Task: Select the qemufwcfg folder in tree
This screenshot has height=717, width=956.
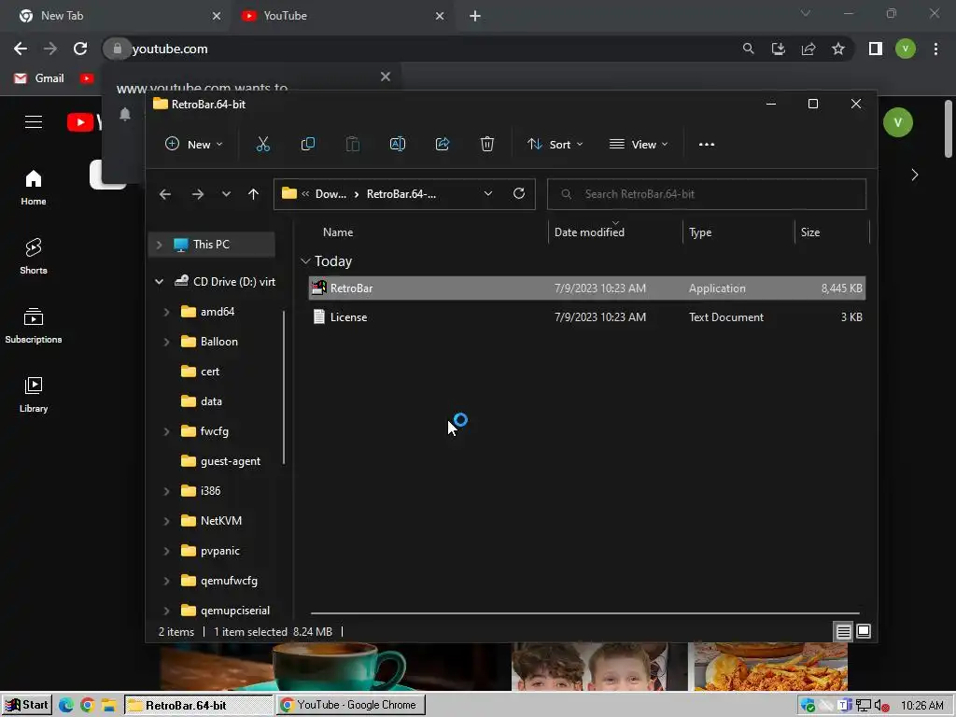Action: (229, 581)
